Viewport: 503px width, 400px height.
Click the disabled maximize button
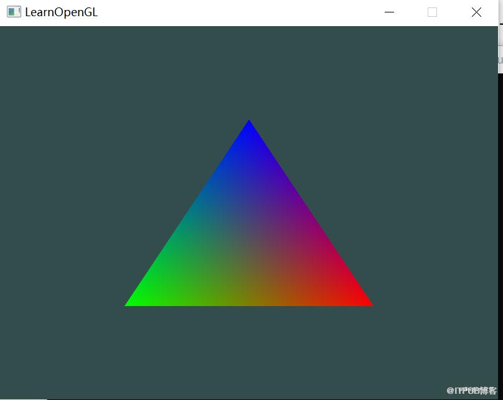(x=432, y=12)
